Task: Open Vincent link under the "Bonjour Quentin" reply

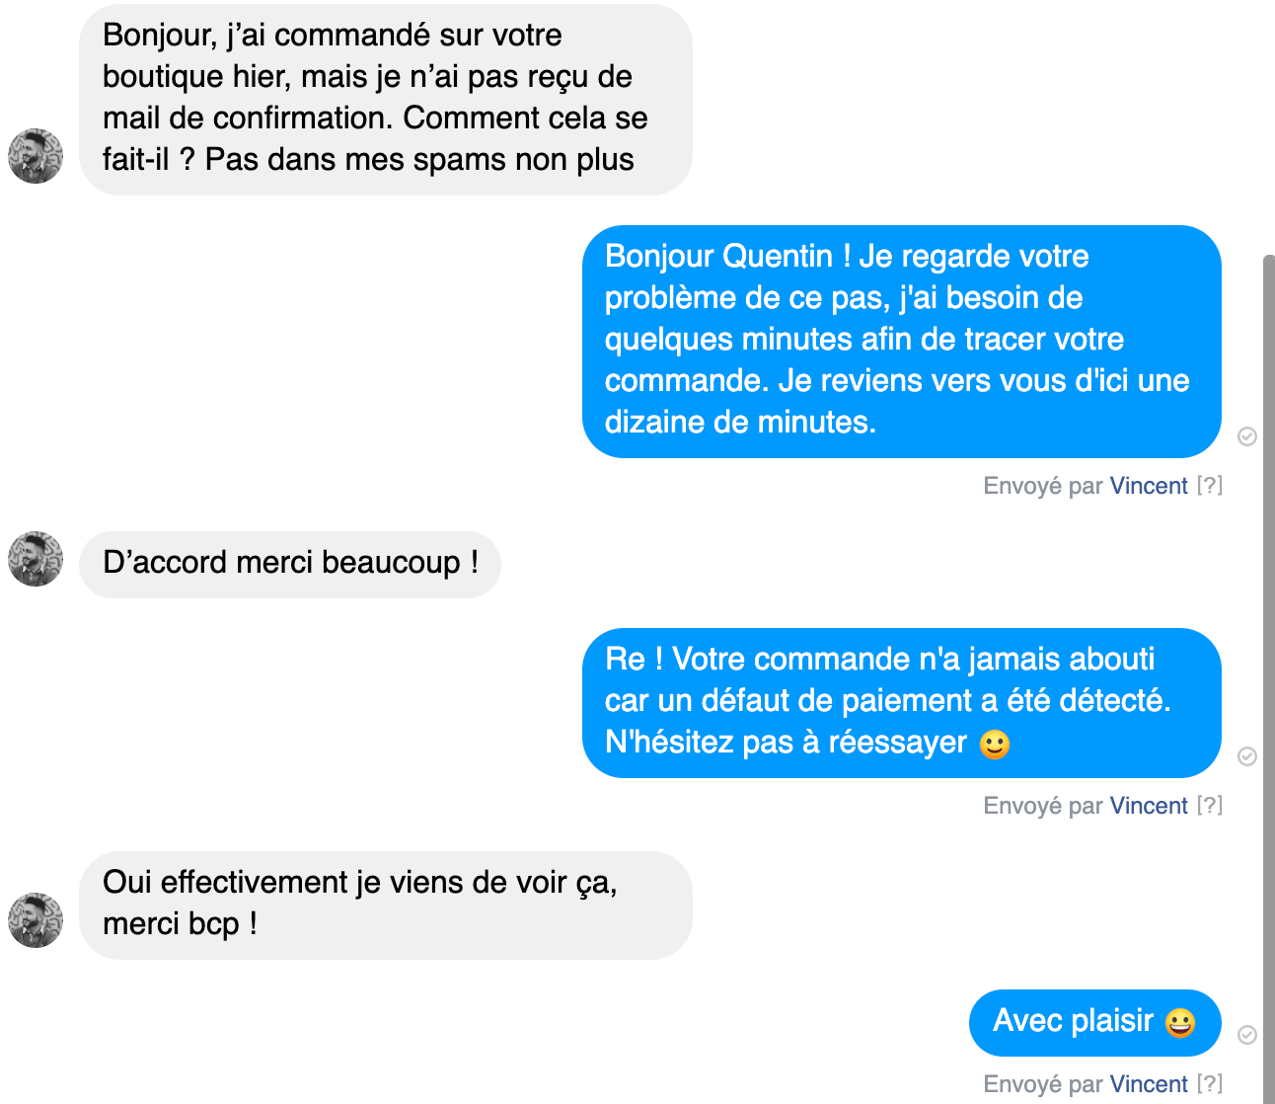Action: (x=1149, y=486)
